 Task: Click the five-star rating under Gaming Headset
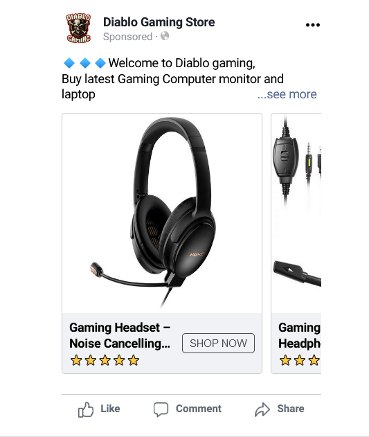pyautogui.click(x=105, y=360)
